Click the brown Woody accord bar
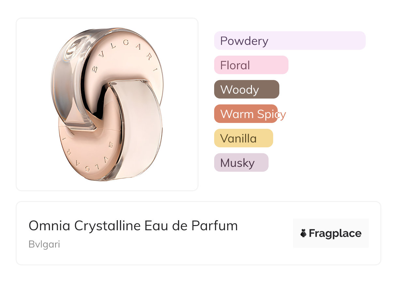This screenshot has width=397, height=281. [x=246, y=89]
